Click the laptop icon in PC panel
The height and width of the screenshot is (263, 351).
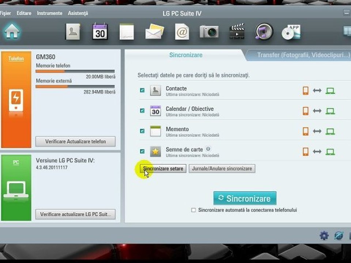pyautogui.click(x=16, y=190)
